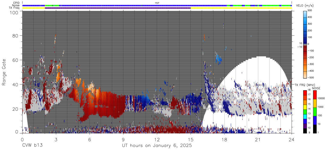
Task: Click the x-axis tick label 3
Action: [x=56, y=139]
